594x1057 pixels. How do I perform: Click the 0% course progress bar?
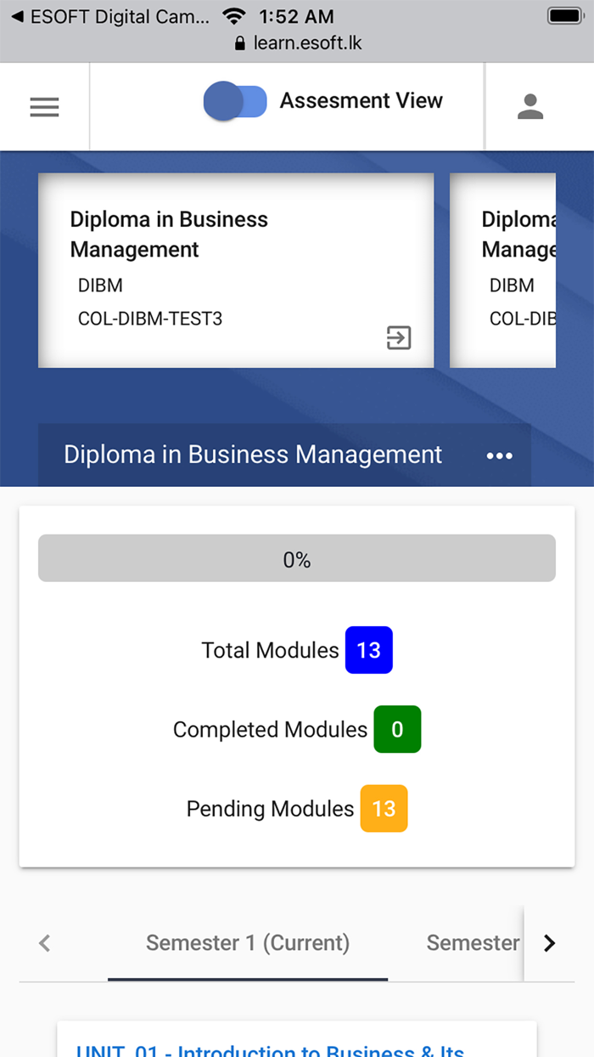(x=297, y=558)
